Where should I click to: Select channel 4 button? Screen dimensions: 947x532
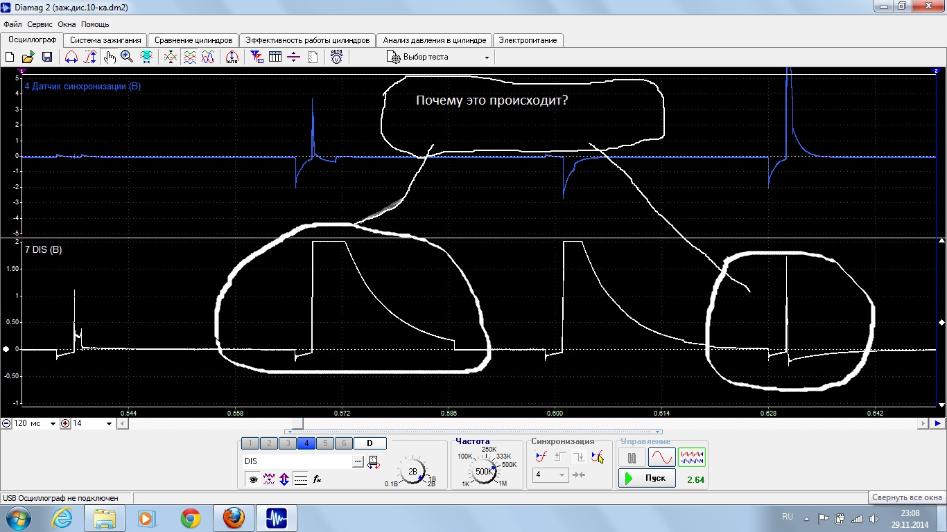306,443
